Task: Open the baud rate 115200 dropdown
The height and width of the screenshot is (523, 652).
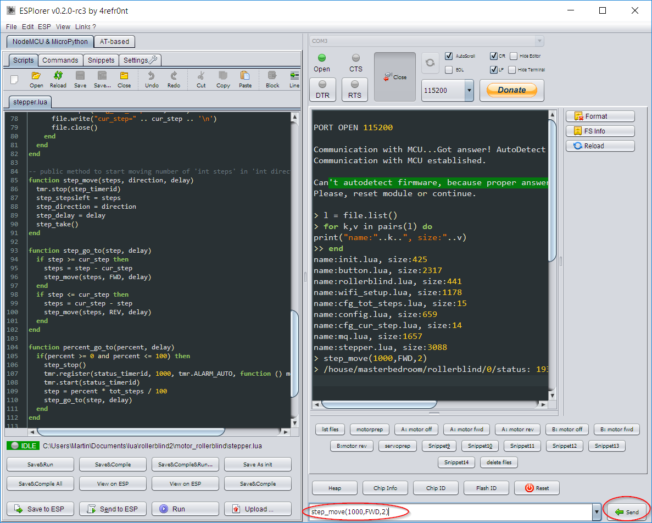Action: [469, 90]
